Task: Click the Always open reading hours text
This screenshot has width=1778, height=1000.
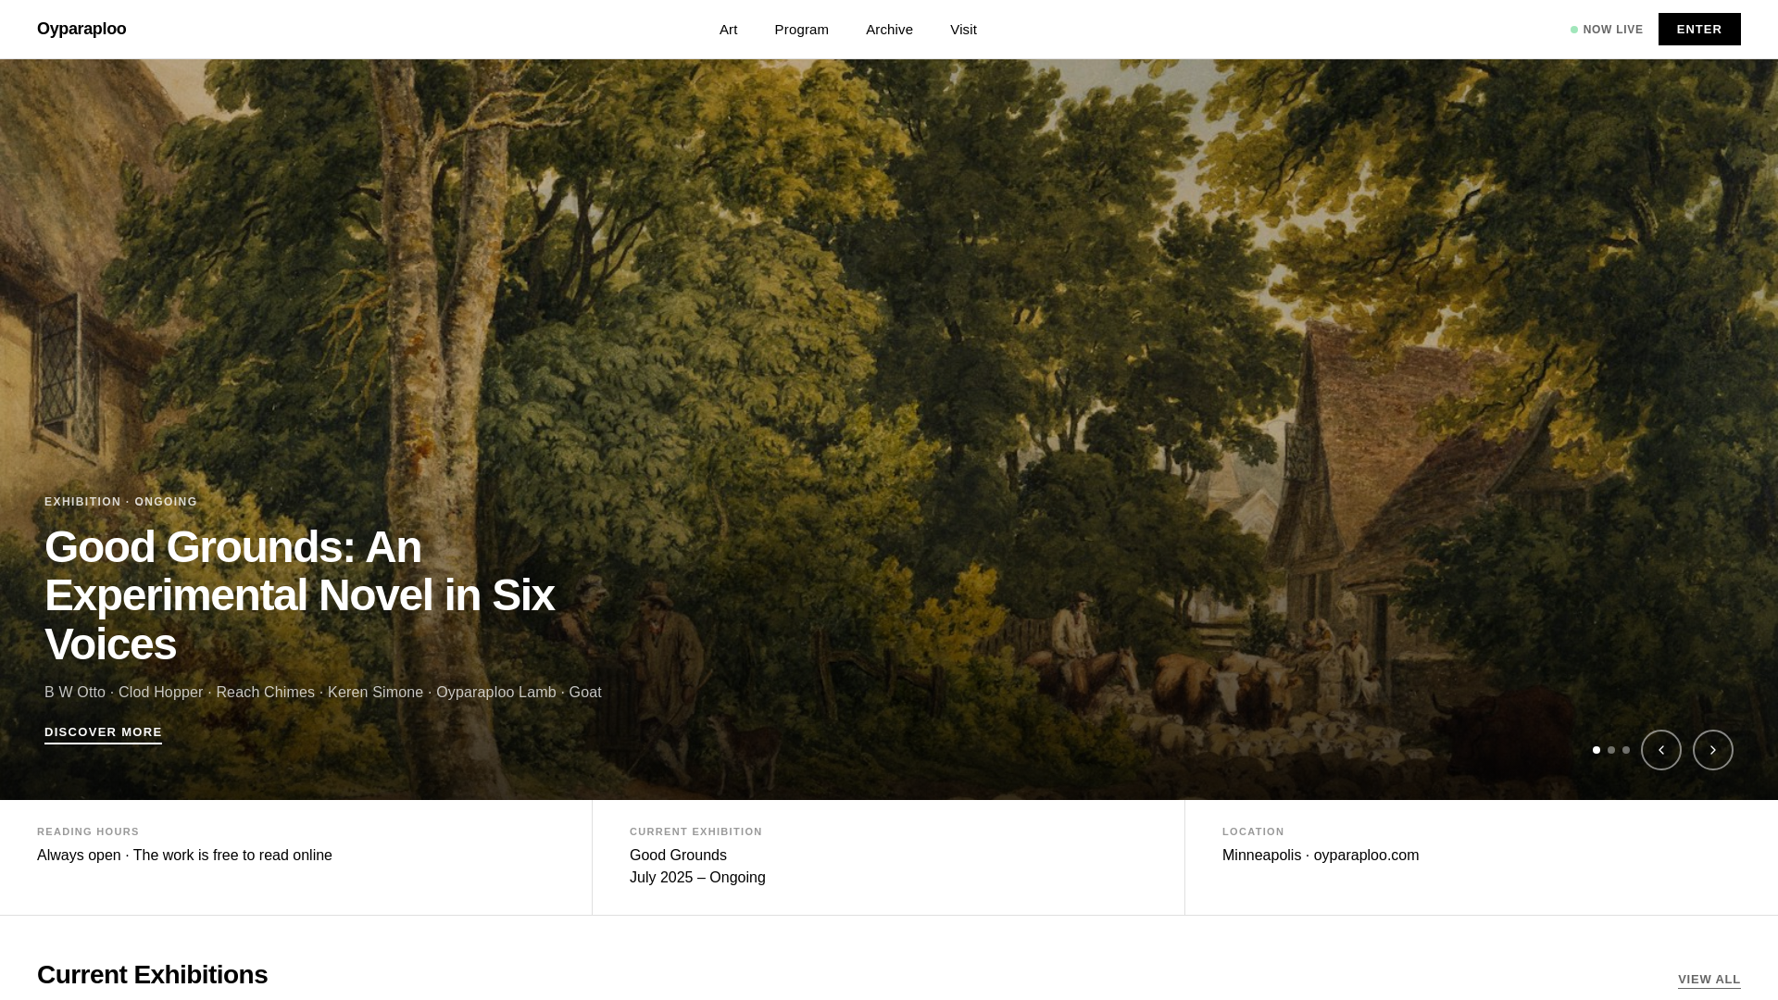Action: click(184, 856)
